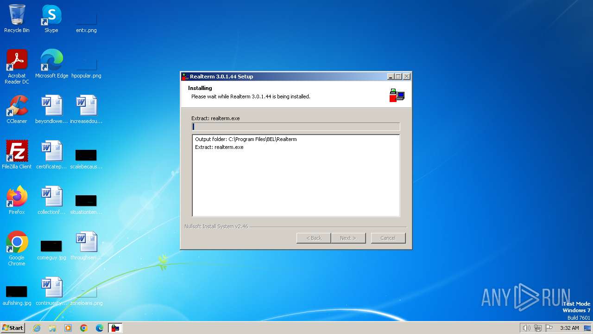Click the Back button in setup
The width and height of the screenshot is (593, 334).
[x=314, y=238]
